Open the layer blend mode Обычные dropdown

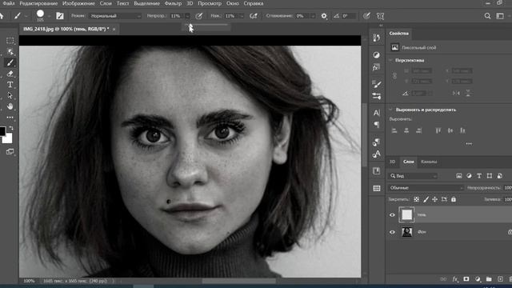tap(426, 188)
